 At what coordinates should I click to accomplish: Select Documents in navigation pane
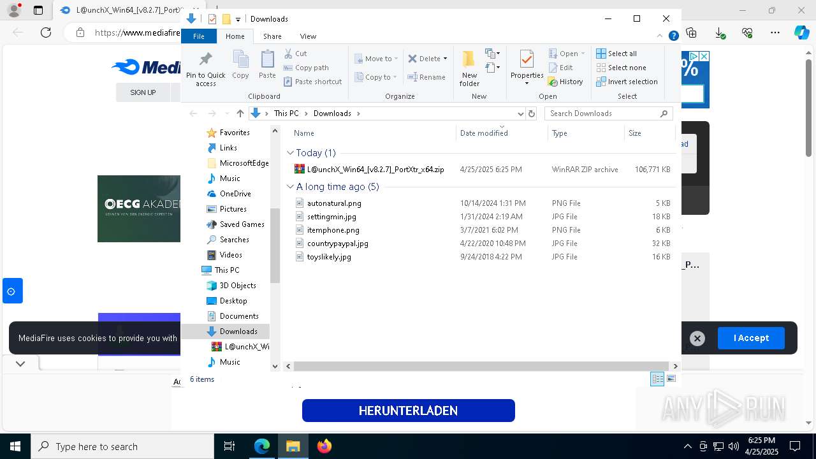[x=239, y=316]
